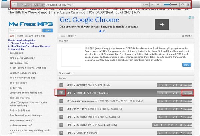Toggle Shuffle playback
Screen dimensions: 200x136
tap(187, 36)
